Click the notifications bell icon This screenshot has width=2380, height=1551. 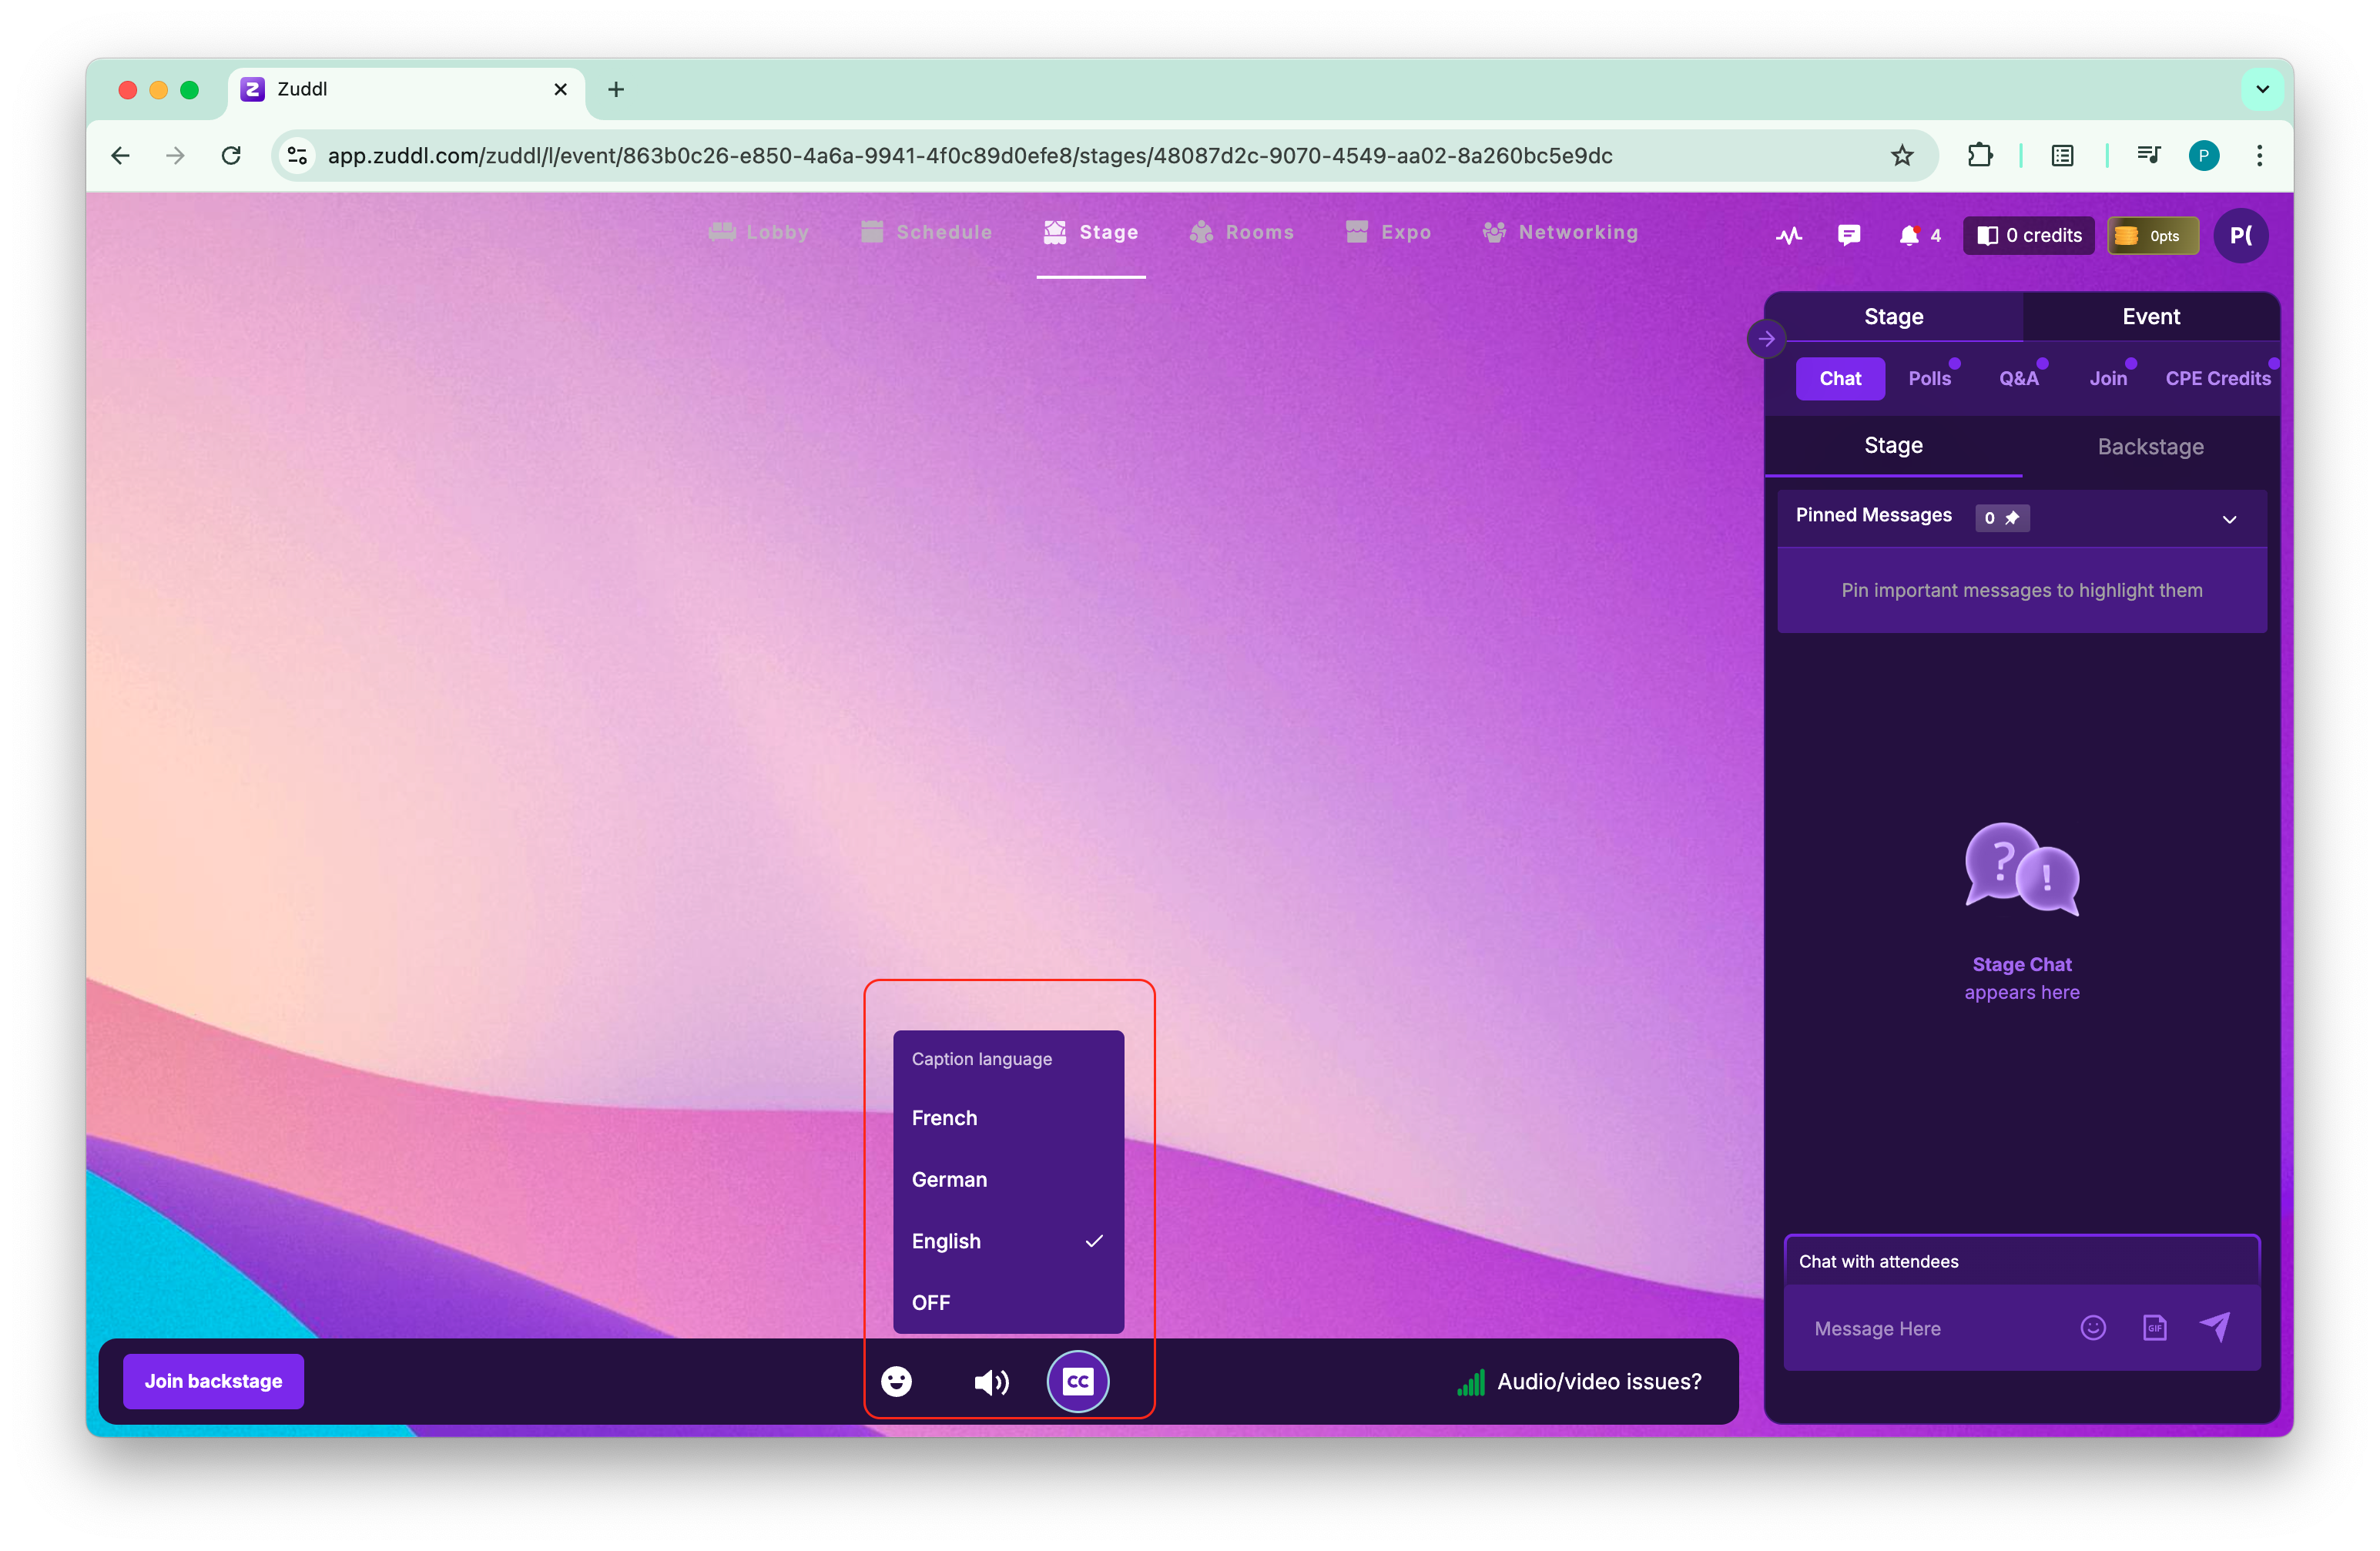click(1908, 235)
